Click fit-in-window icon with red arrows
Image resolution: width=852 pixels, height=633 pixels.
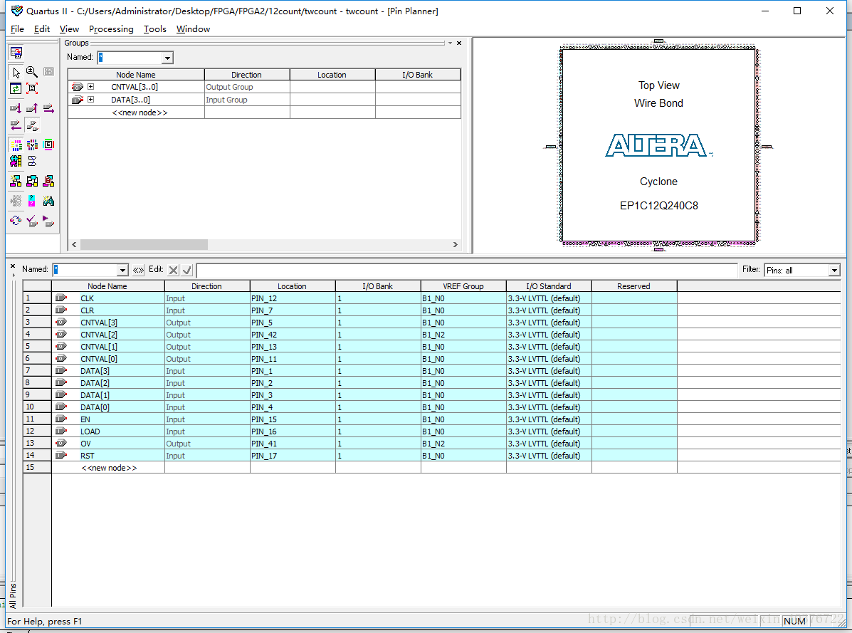pos(32,88)
